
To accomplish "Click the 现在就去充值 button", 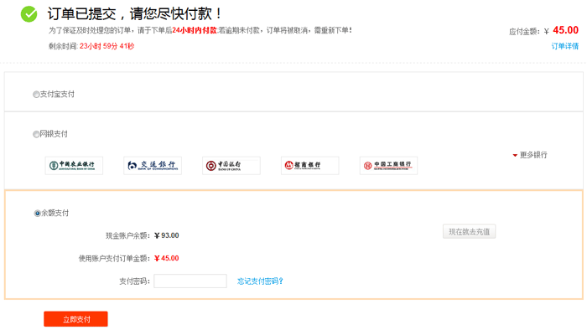I will click(469, 232).
